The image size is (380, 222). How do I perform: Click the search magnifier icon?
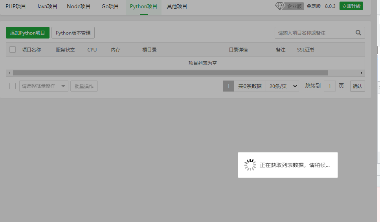tap(358, 33)
